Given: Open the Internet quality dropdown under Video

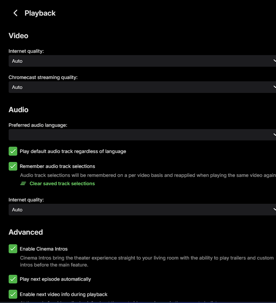Looking at the screenshot, I should [x=142, y=61].
